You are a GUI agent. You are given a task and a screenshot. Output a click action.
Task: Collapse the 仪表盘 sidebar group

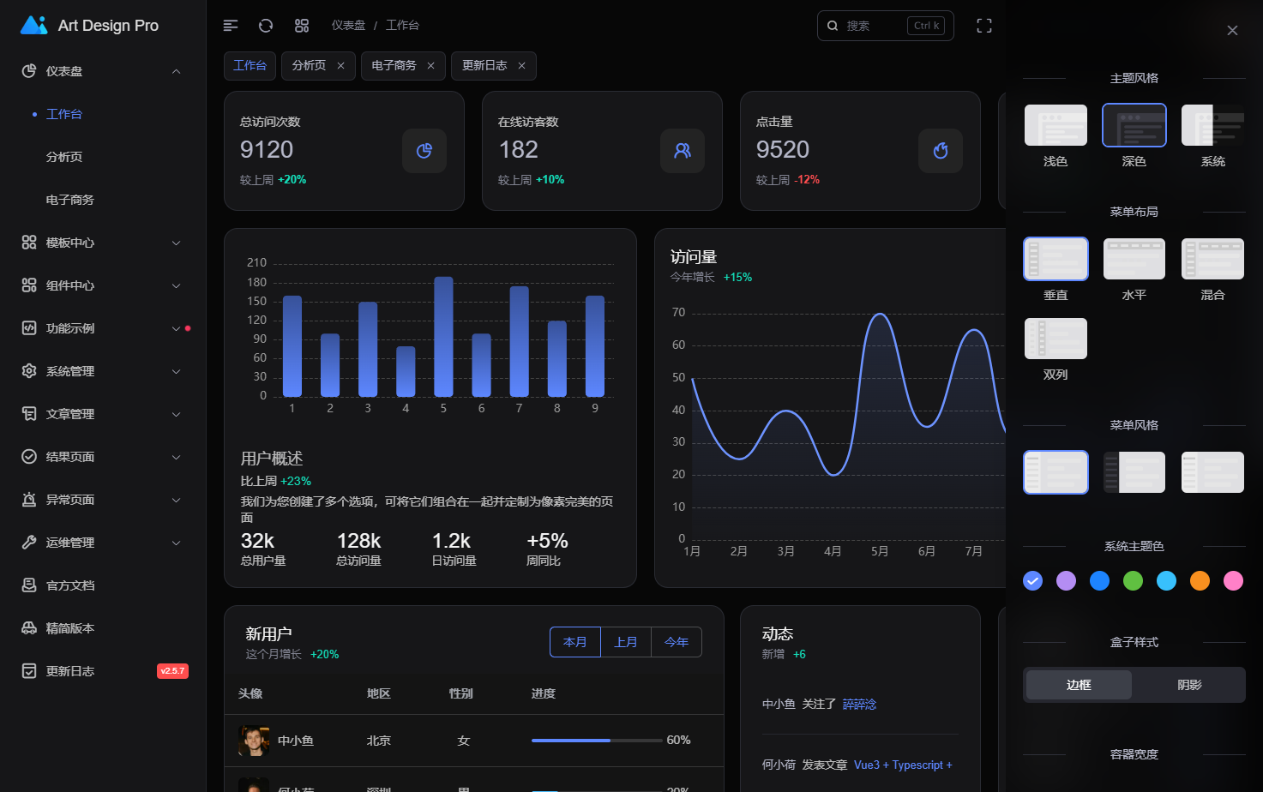176,71
